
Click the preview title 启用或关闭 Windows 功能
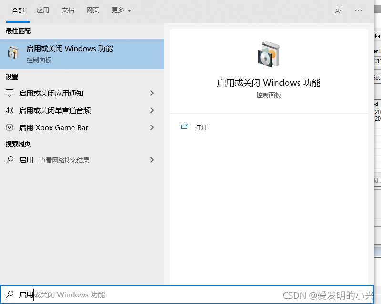coord(269,83)
